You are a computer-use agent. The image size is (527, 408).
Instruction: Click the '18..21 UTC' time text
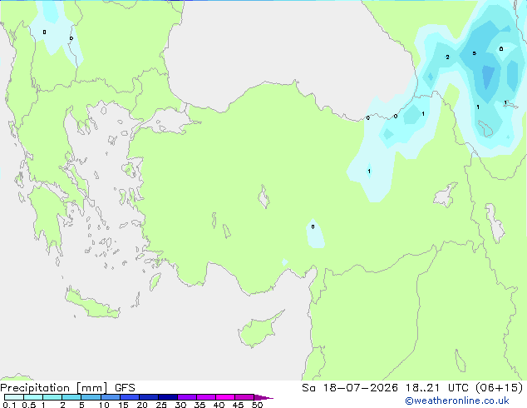click(439, 388)
